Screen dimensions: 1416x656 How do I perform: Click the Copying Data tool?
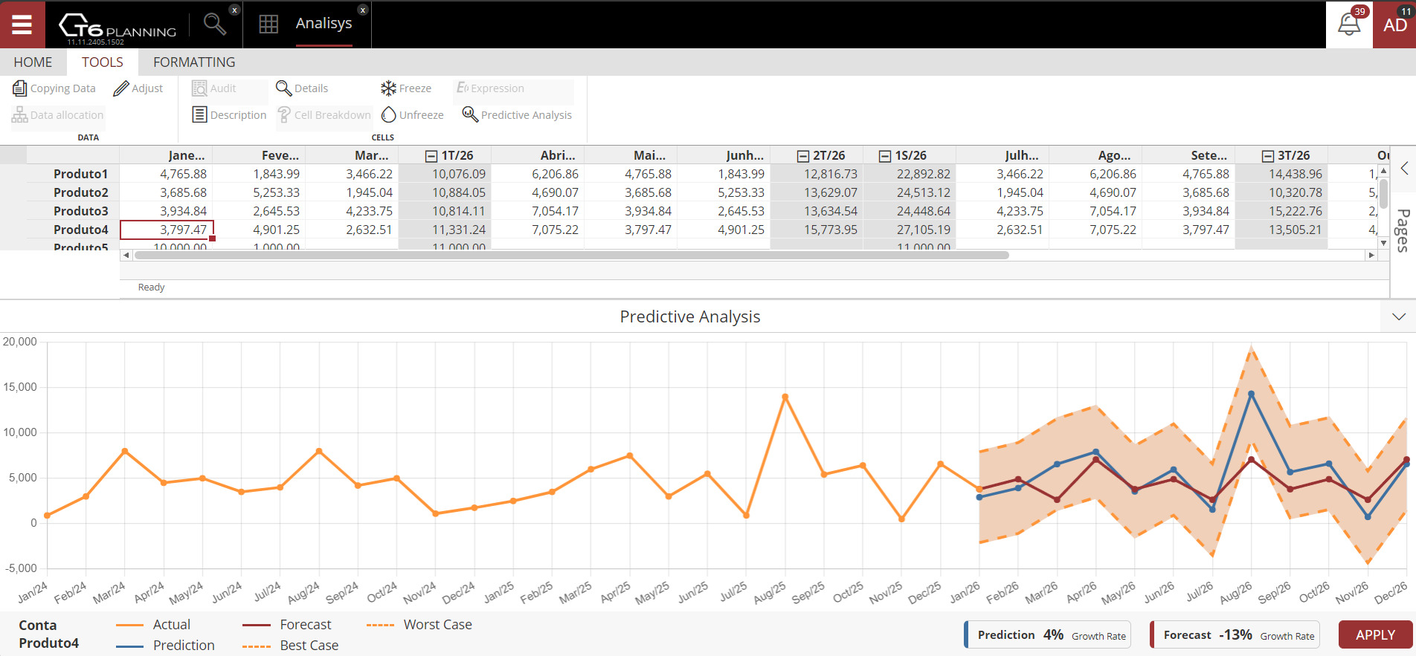point(54,88)
